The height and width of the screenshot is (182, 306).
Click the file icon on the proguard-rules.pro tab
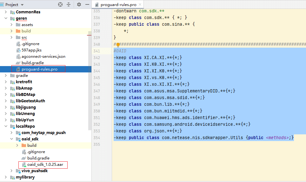click(96, 5)
